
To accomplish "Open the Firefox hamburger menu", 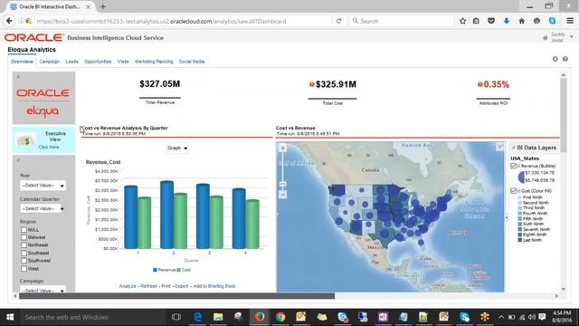I will coord(570,21).
